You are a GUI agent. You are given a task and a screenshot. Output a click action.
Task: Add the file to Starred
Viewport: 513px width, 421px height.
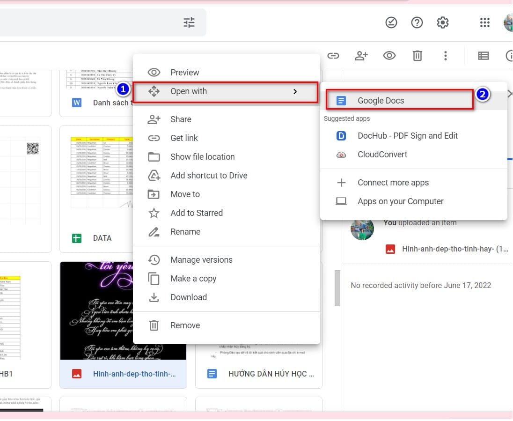pyautogui.click(x=197, y=213)
